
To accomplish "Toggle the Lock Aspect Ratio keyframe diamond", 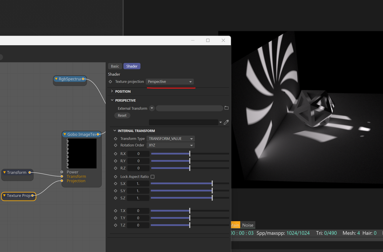I will [x=115, y=177].
